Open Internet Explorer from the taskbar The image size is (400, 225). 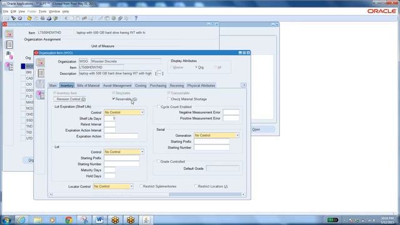[22, 220]
